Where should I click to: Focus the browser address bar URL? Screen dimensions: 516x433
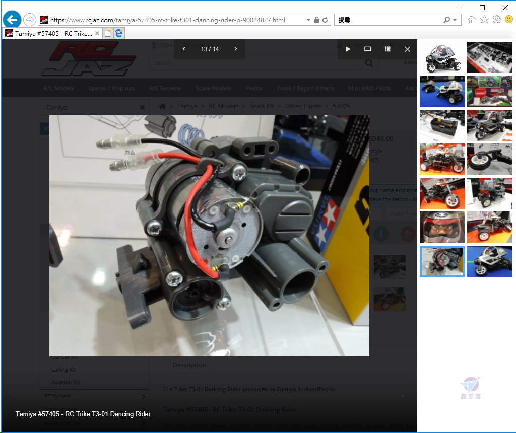click(x=167, y=20)
